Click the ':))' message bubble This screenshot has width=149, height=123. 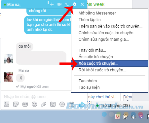click(x=20, y=78)
